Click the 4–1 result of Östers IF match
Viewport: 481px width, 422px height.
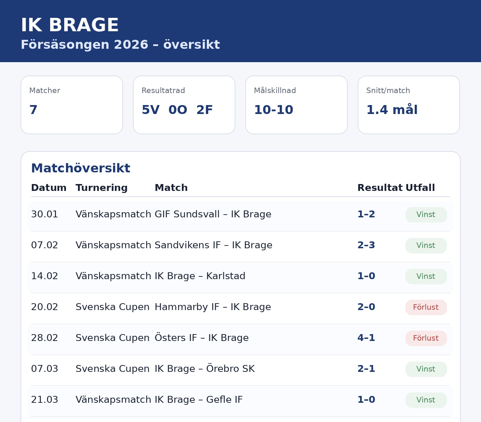pyautogui.click(x=366, y=338)
